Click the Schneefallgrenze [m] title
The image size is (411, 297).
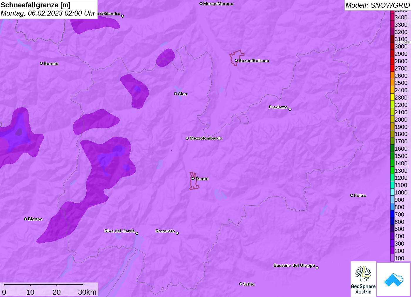(x=36, y=5)
